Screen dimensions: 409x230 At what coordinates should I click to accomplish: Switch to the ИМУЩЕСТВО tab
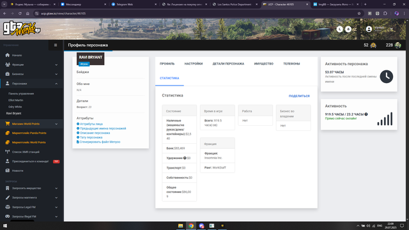(x=264, y=64)
